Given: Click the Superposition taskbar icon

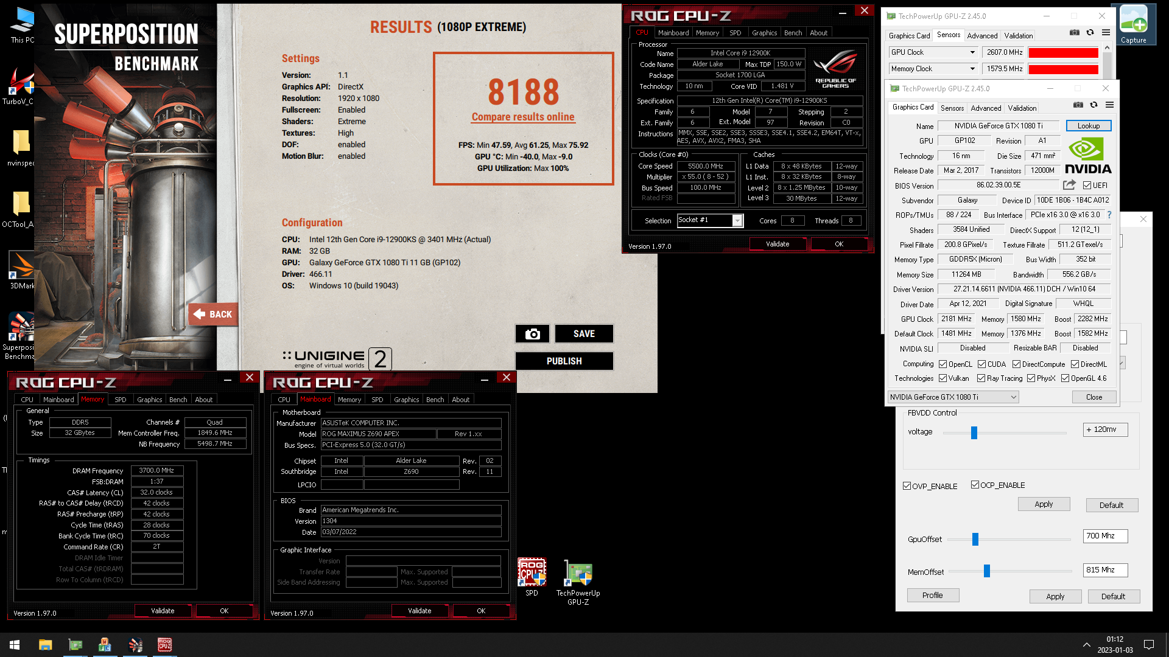Looking at the screenshot, I should pyautogui.click(x=135, y=645).
